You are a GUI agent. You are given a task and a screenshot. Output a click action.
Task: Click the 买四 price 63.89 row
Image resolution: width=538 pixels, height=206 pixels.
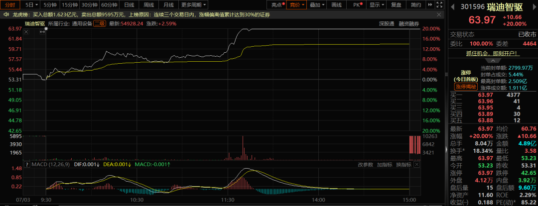[493, 114]
